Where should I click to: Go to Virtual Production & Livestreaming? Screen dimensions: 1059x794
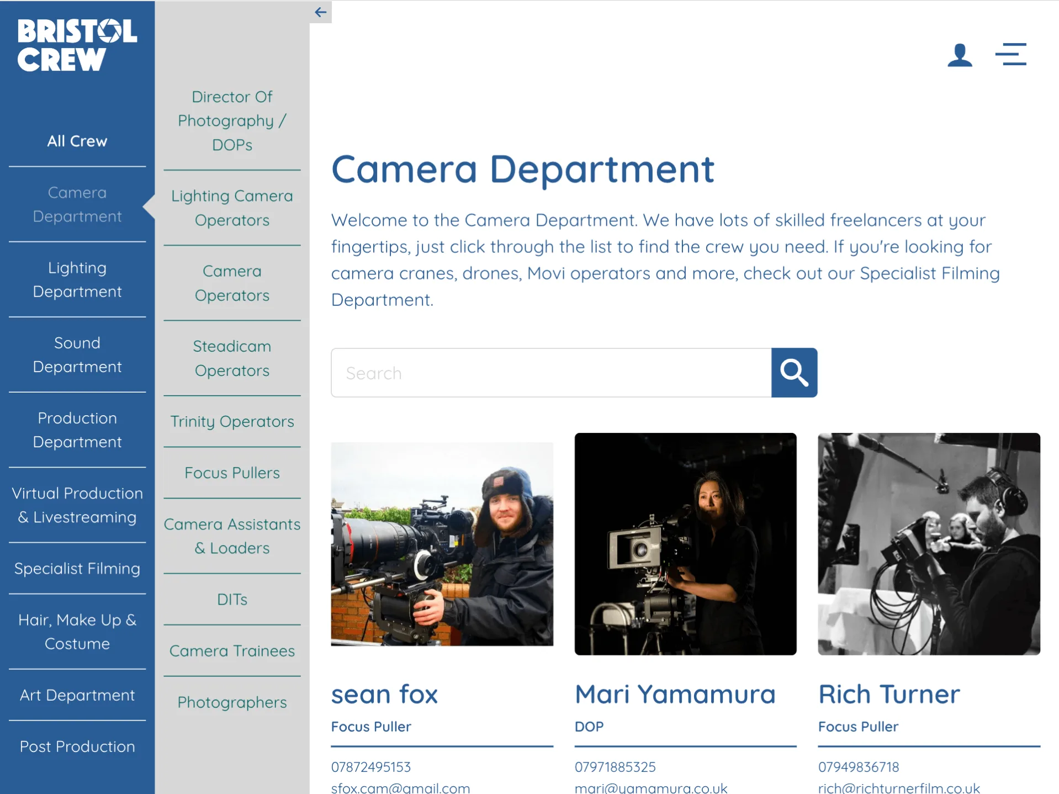pos(77,505)
